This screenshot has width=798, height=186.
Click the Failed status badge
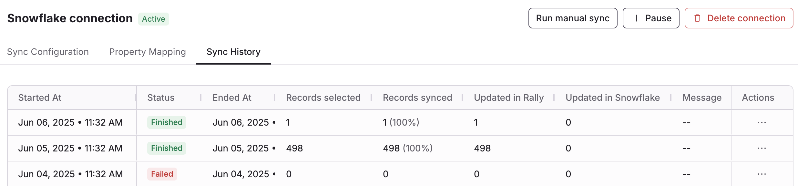click(162, 174)
